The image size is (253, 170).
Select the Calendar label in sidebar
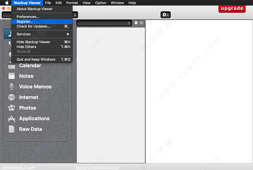click(30, 65)
